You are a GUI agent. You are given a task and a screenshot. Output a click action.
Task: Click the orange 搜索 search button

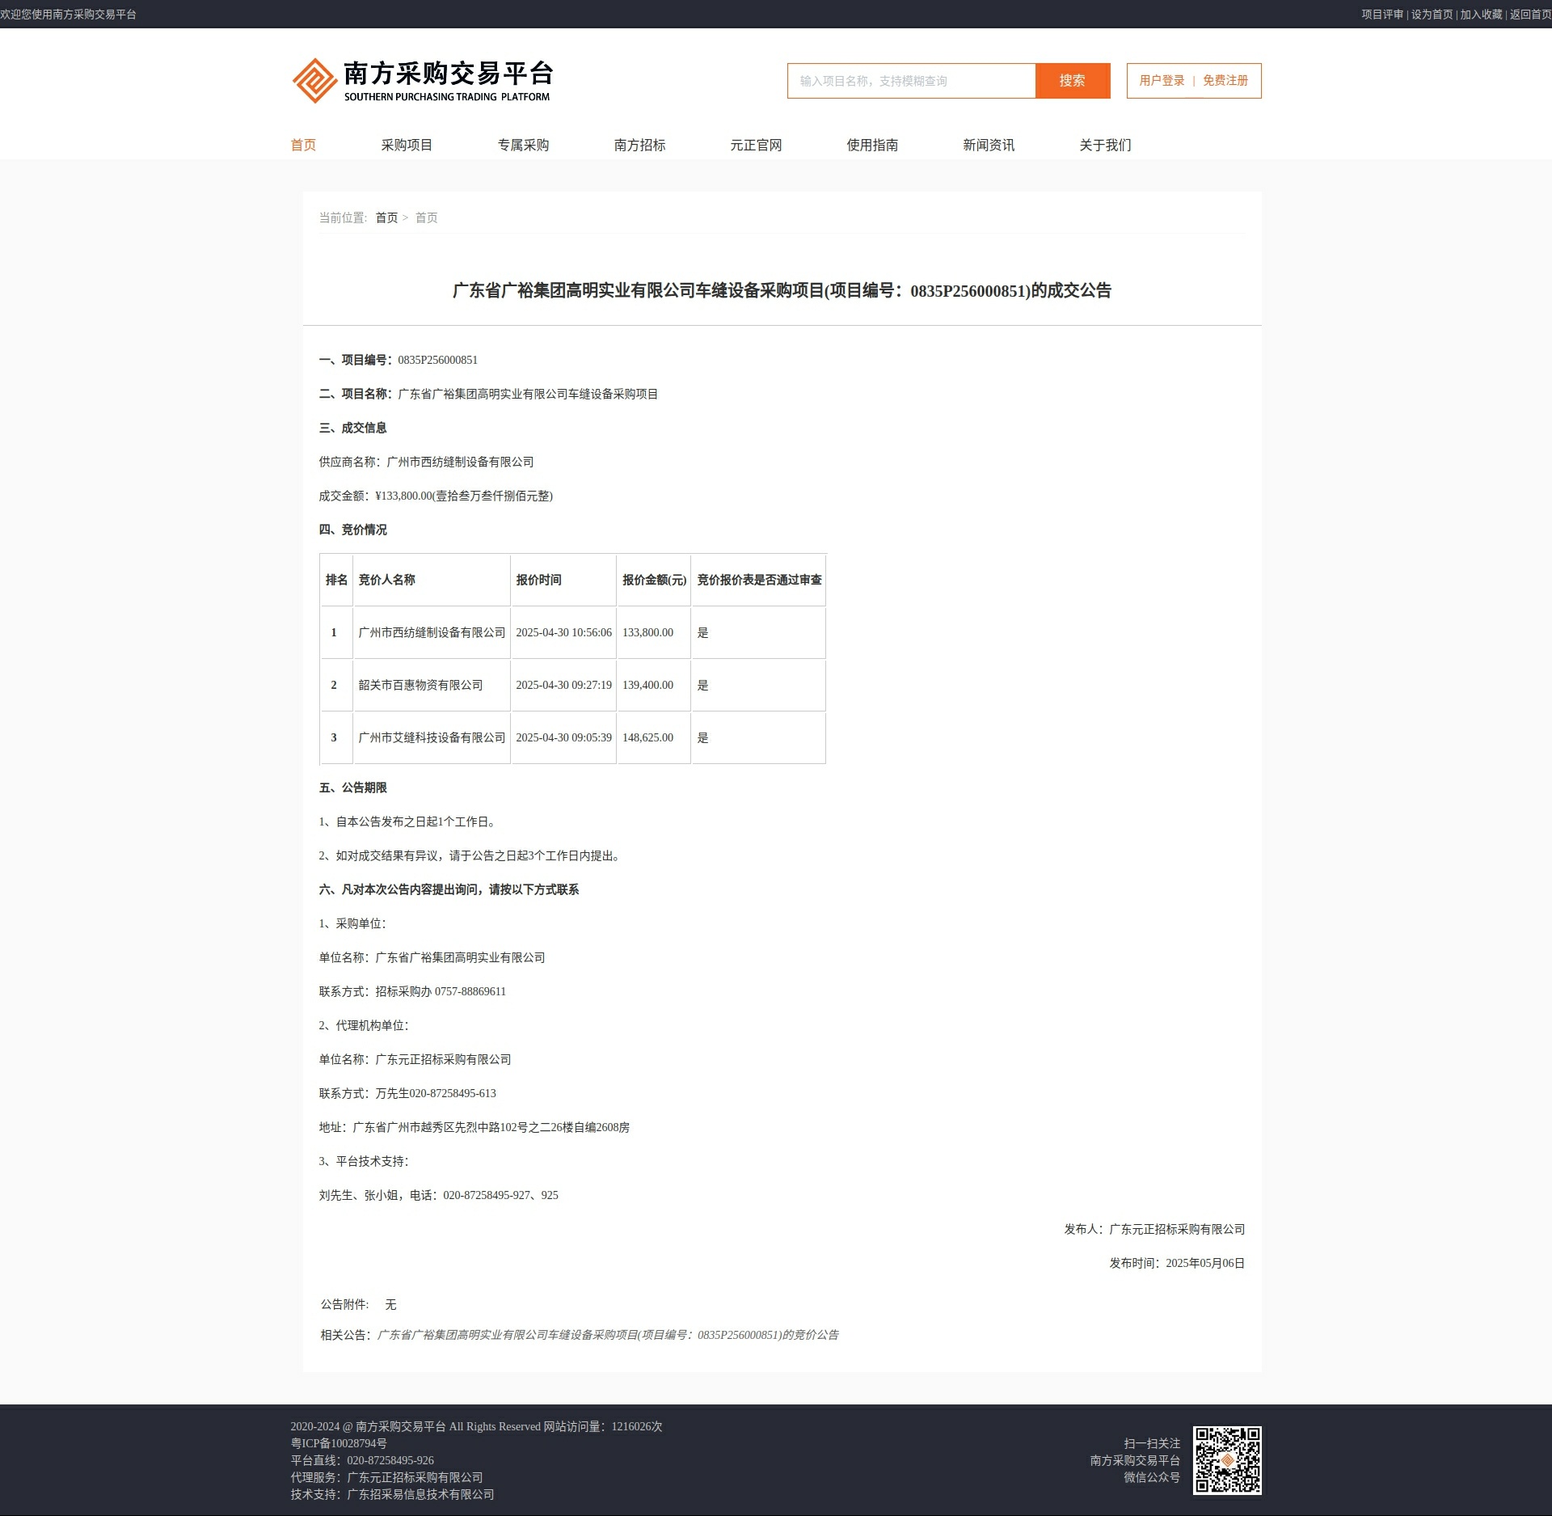(1073, 81)
